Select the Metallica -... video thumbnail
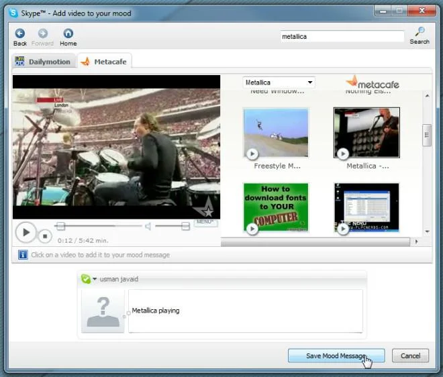The width and height of the screenshot is (443, 377). tap(366, 133)
